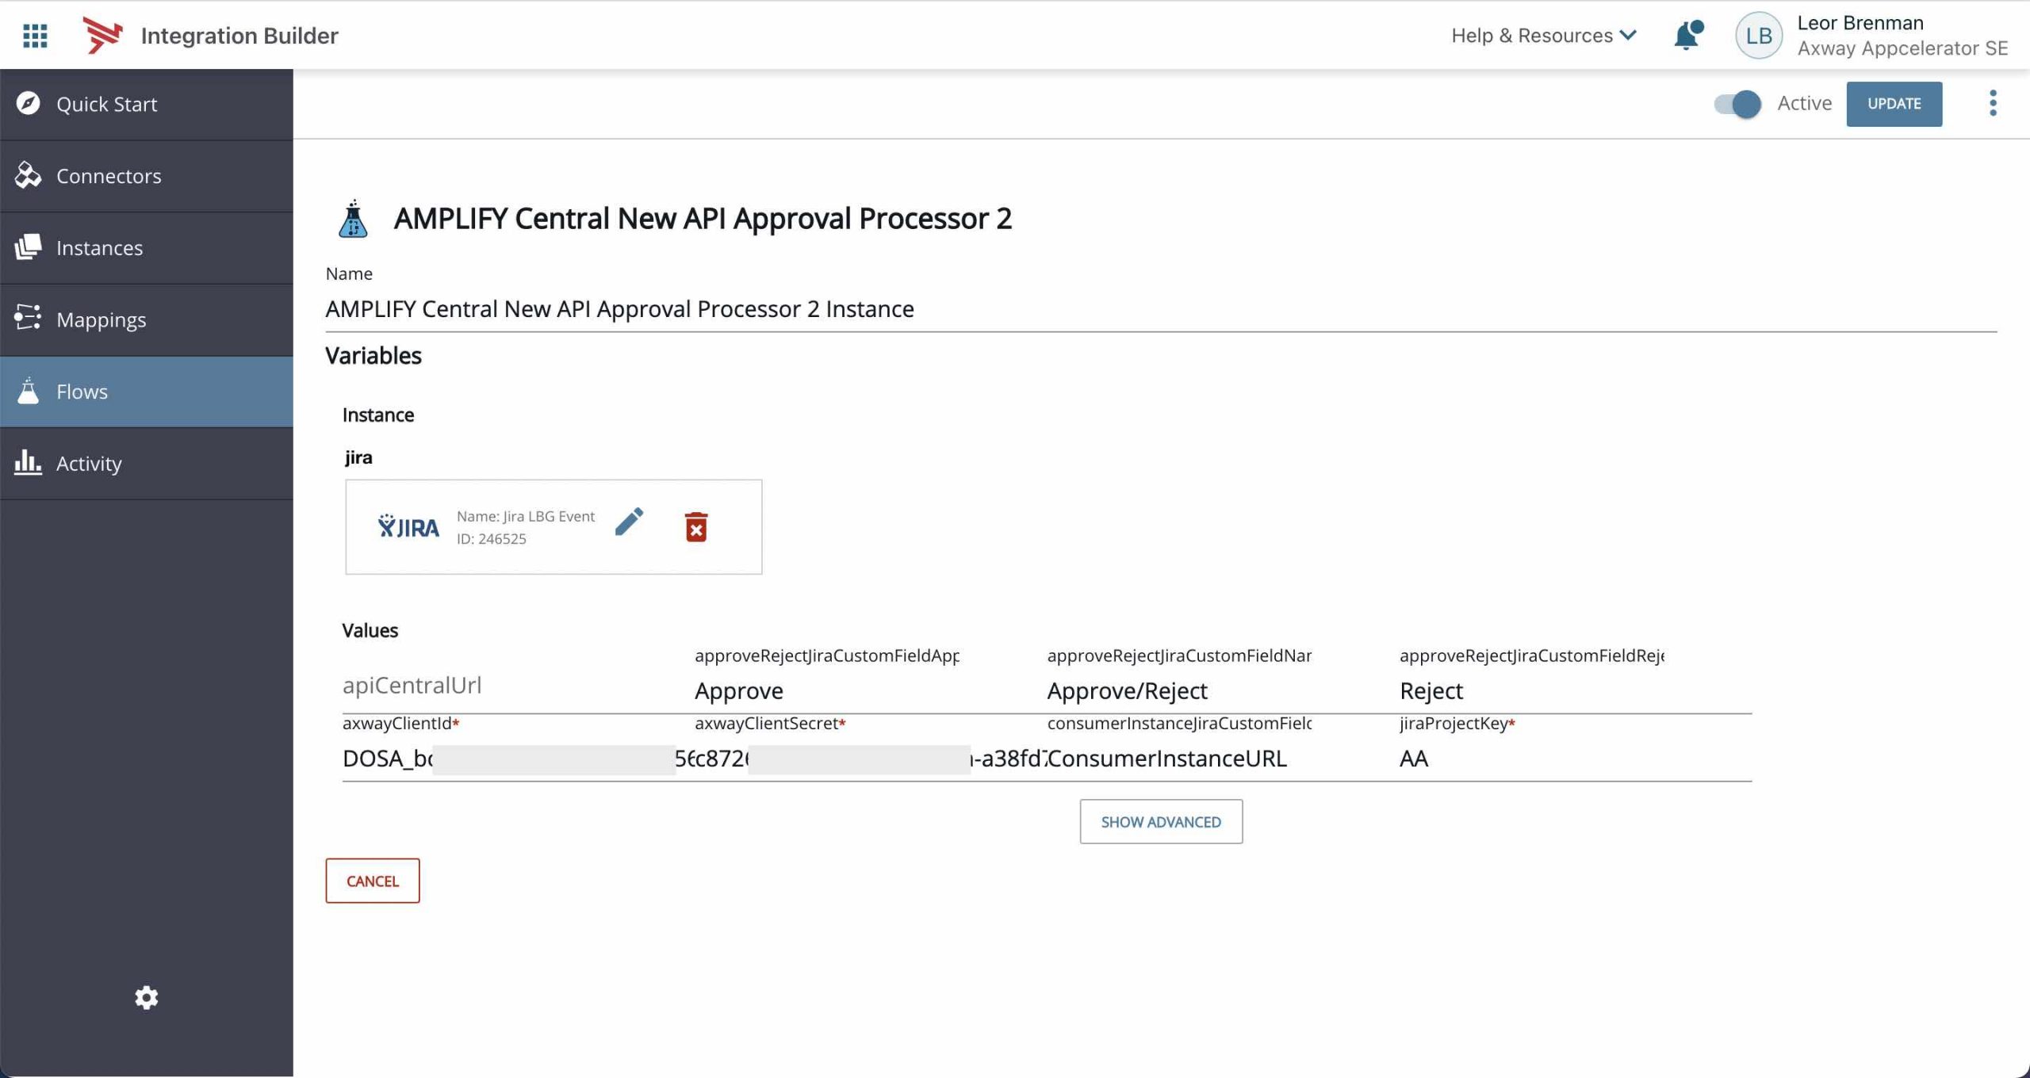Viewport: 2030px width, 1078px height.
Task: Edit the jiraProjectKey AA field
Action: point(1575,759)
